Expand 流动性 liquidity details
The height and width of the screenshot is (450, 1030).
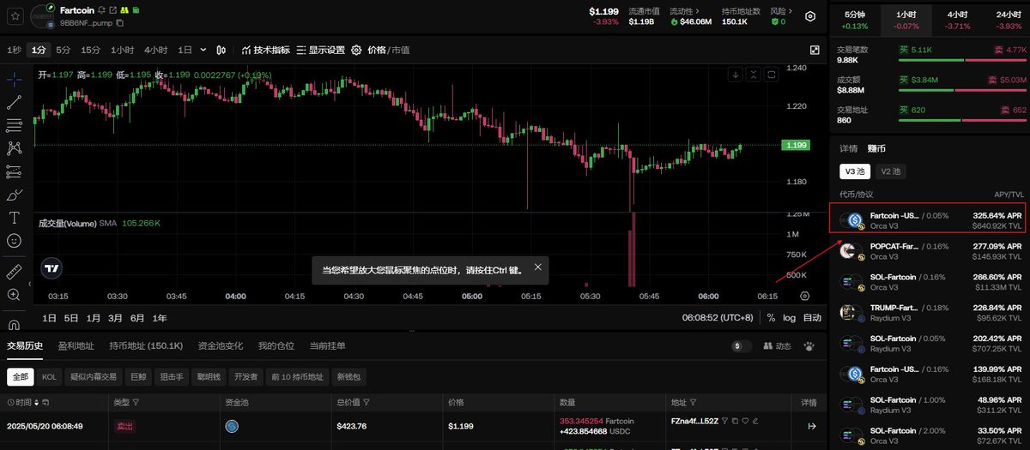685,11
